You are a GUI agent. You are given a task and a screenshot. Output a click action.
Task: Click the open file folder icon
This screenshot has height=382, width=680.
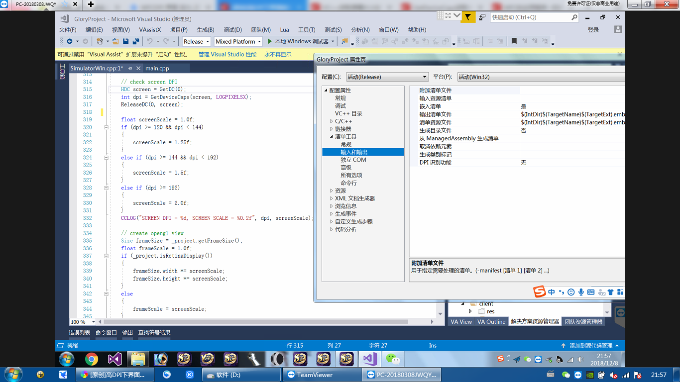tap(115, 41)
